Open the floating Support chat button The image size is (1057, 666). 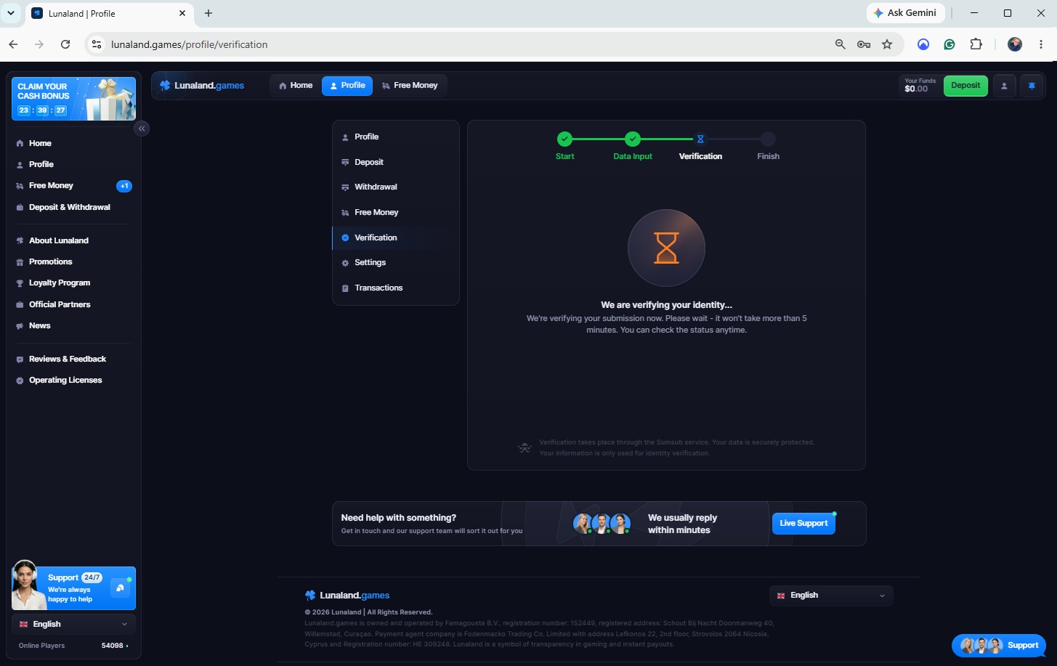999,645
